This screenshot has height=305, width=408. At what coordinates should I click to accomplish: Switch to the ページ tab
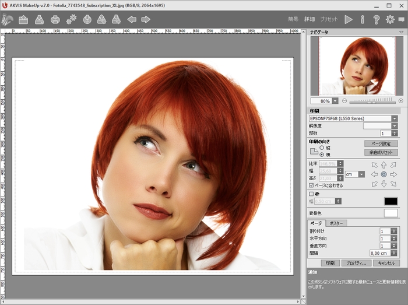(316, 223)
